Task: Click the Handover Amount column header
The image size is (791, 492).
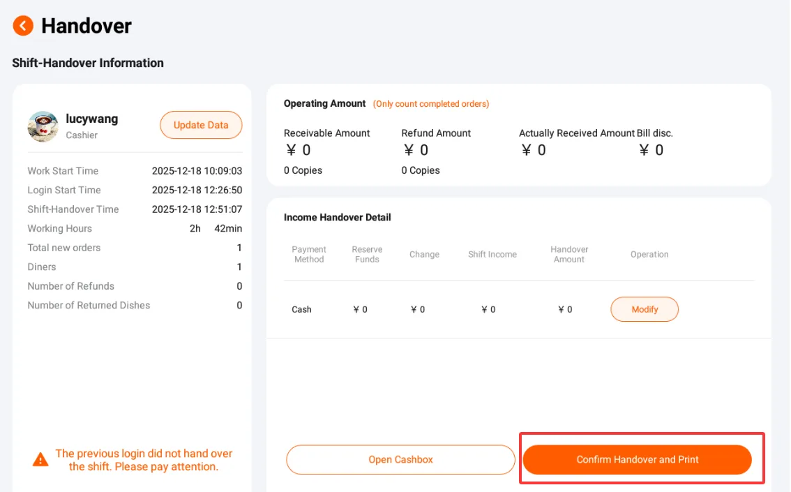Action: tap(569, 254)
